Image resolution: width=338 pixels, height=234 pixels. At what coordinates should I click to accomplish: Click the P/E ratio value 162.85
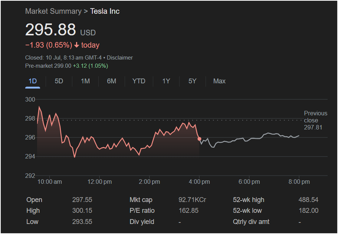(x=188, y=211)
